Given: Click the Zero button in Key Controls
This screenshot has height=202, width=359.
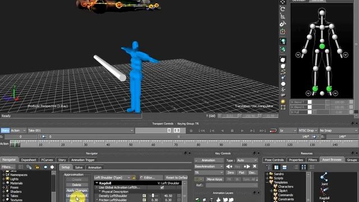Looking at the screenshot, I should point(231,172).
